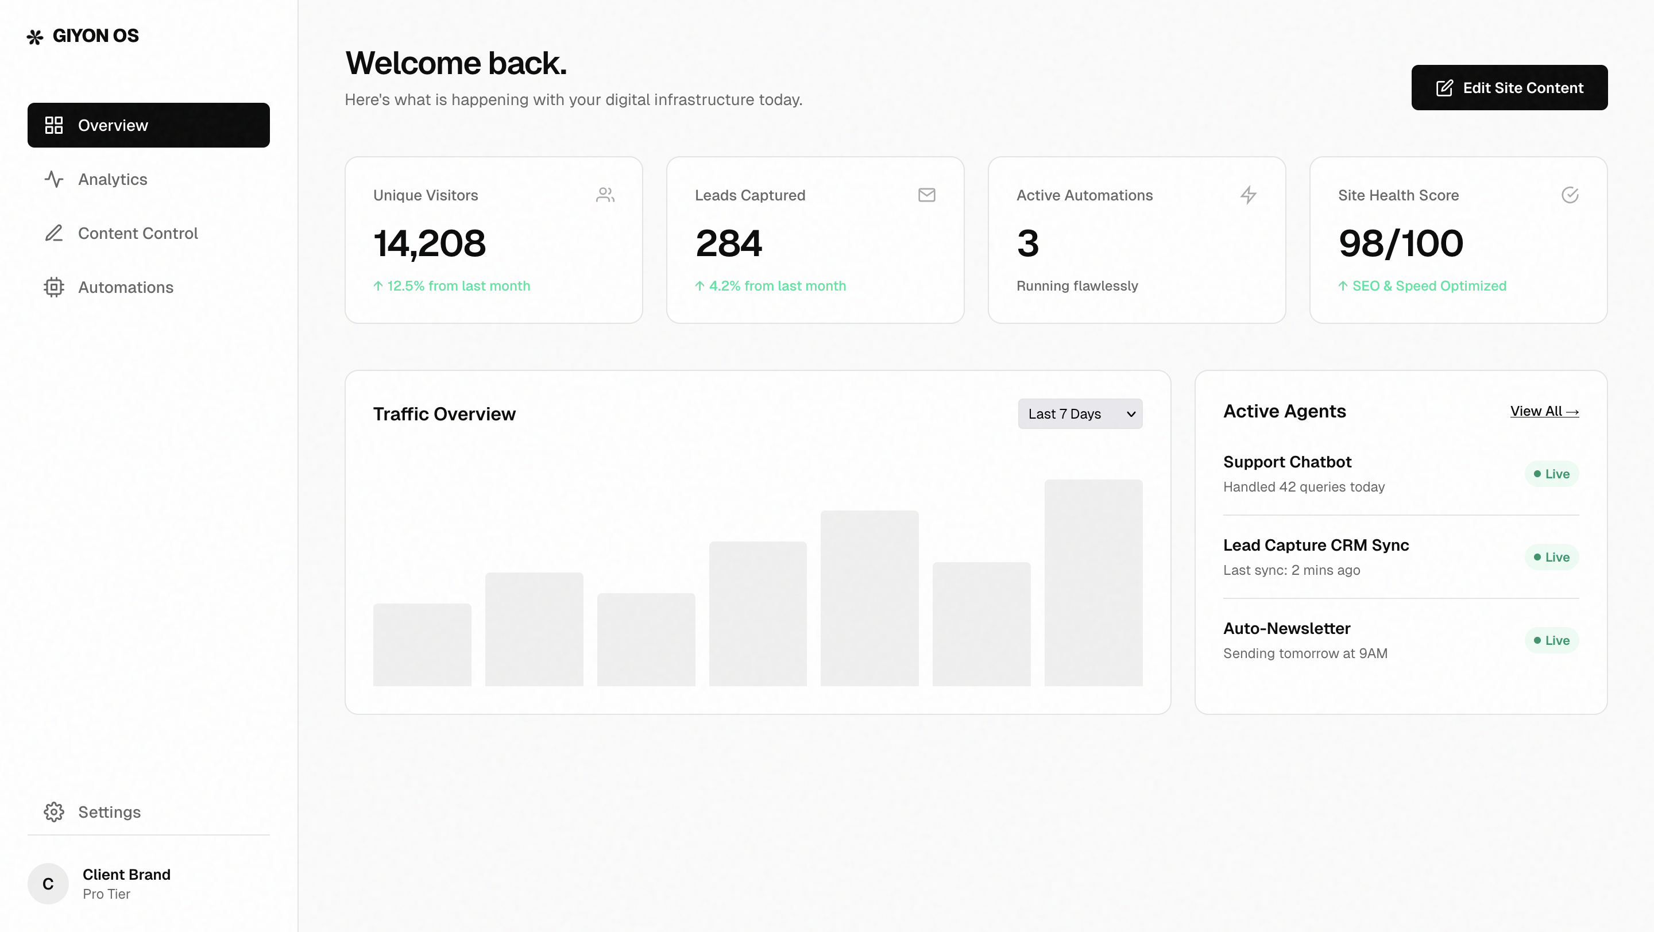1654x932 pixels.
Task: Click the pen icon next to Content Control
Action: pyautogui.click(x=55, y=233)
